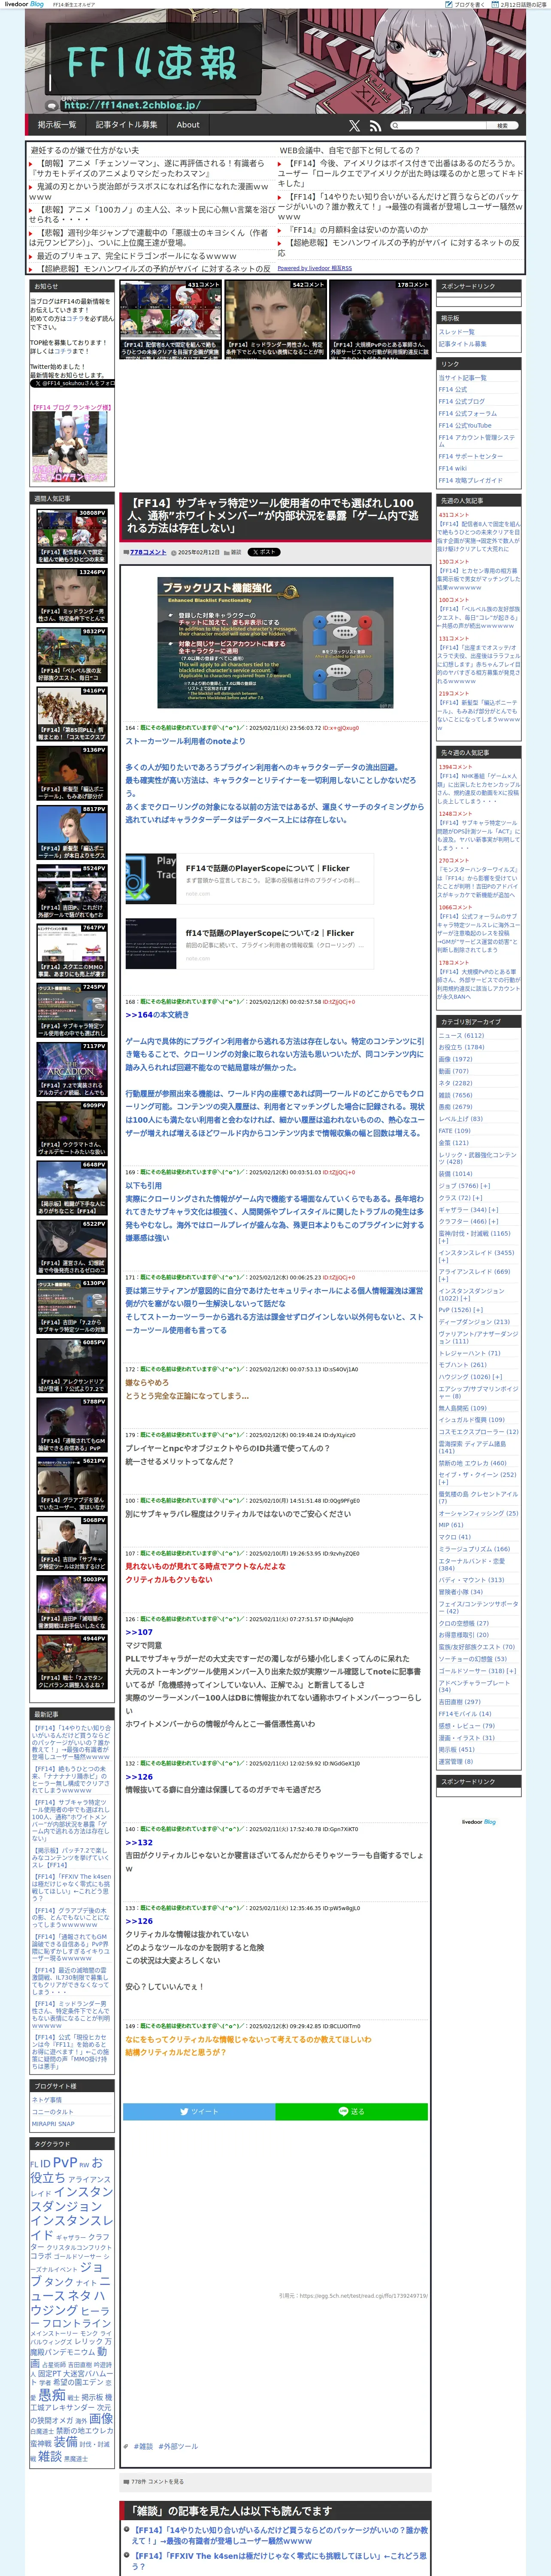Open the 当サイト記事一覧 link
This screenshot has height=2576, width=551.
tap(462, 378)
